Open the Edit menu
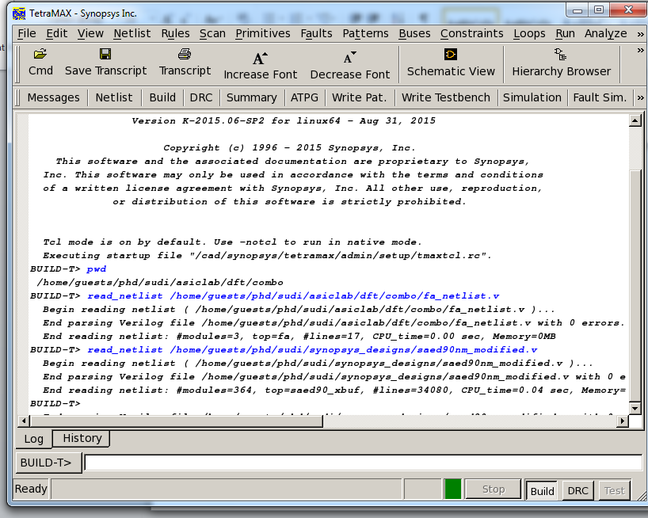The height and width of the screenshot is (518, 648). click(x=56, y=33)
